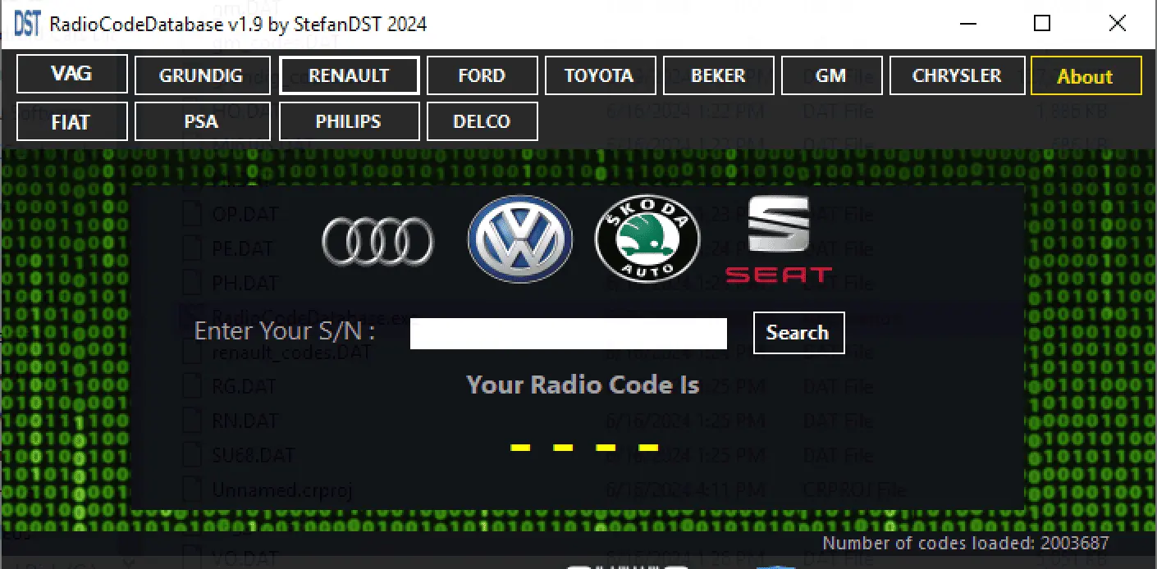Switch to the GRUNDIG section
The image size is (1157, 569).
[202, 75]
